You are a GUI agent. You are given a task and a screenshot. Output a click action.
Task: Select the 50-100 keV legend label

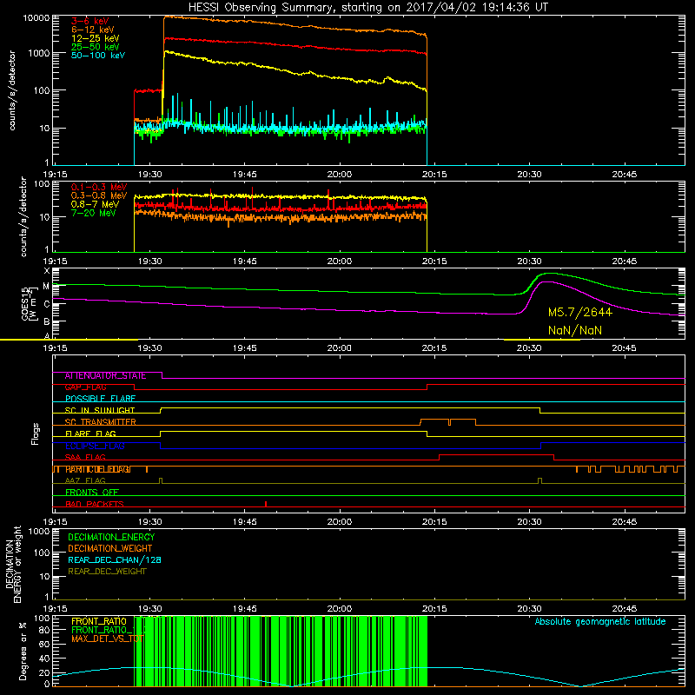click(98, 56)
